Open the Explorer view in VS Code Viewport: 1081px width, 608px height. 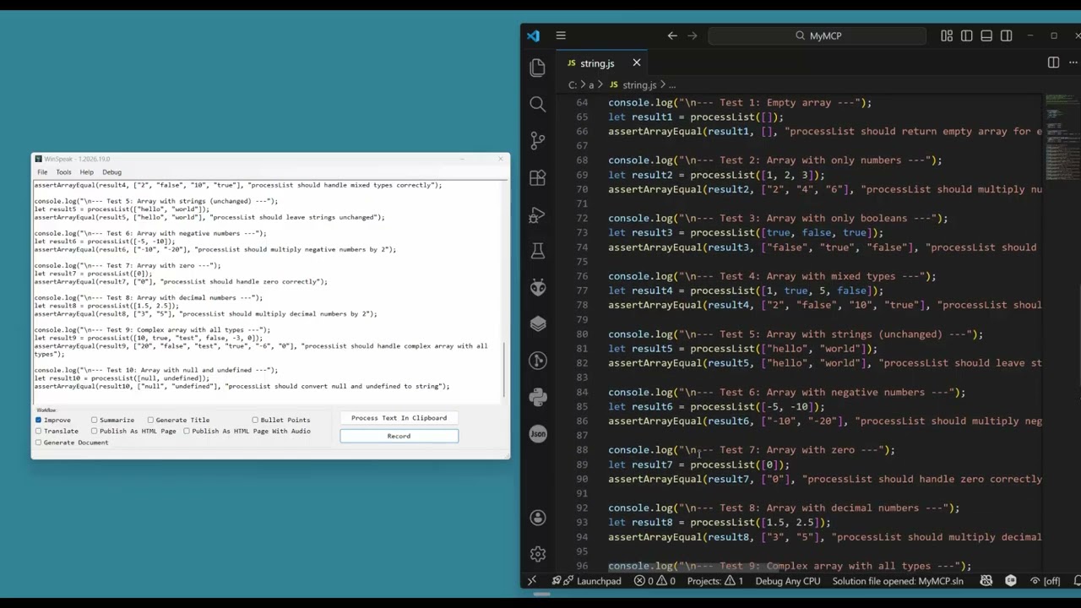[537, 68]
